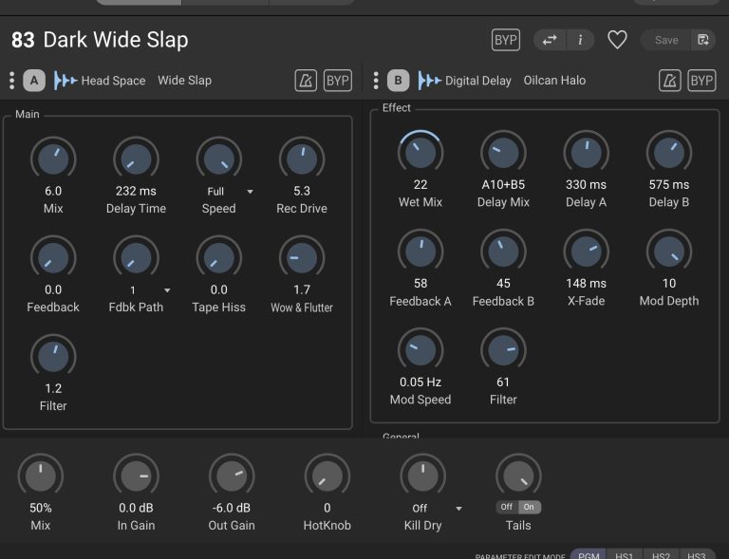Click the Digital Delay algorithm waveform icon
The height and width of the screenshot is (559, 729).
[x=429, y=81]
